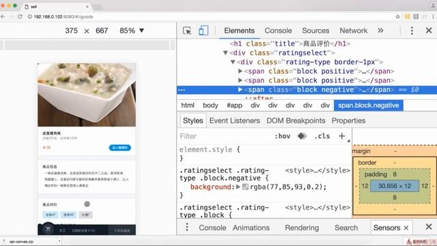Select span.block.negative breadcrumb
Screen dimensions: 437x246
tap(369, 105)
